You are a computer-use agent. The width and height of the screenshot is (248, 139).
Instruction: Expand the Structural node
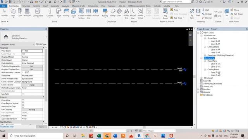tap(201, 78)
